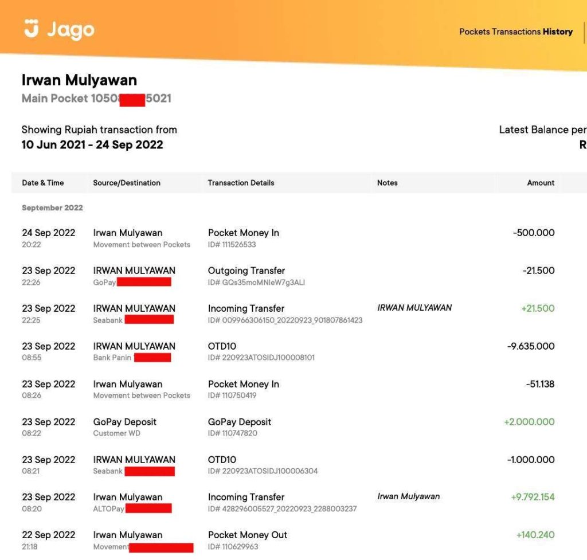Open the Pockets section in the header
This screenshot has height=560, width=587.
(473, 32)
